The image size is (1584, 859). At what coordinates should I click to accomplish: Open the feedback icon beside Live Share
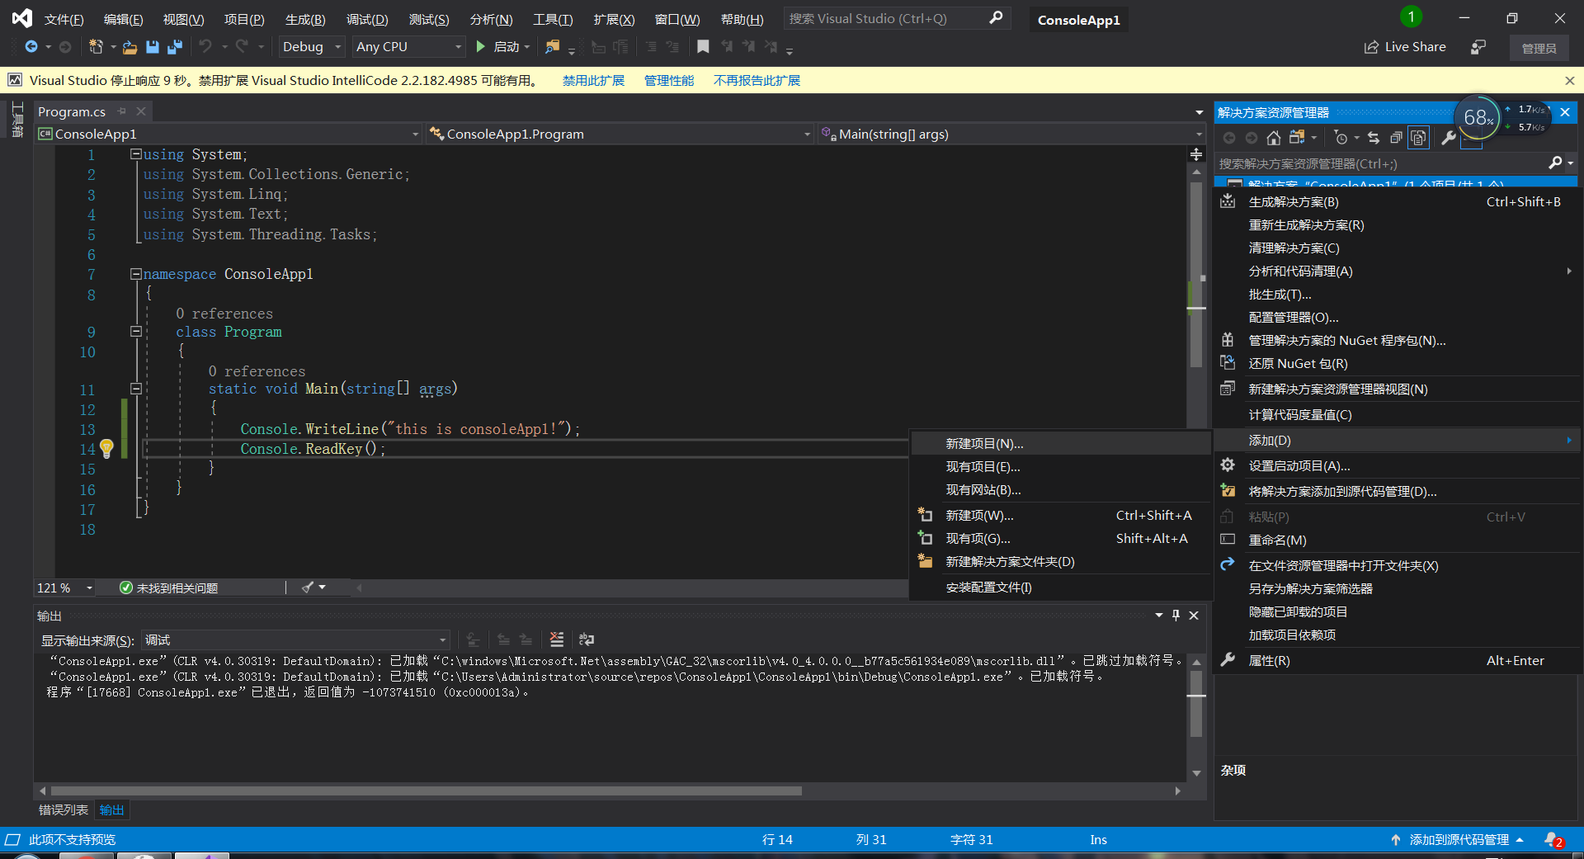click(1478, 47)
